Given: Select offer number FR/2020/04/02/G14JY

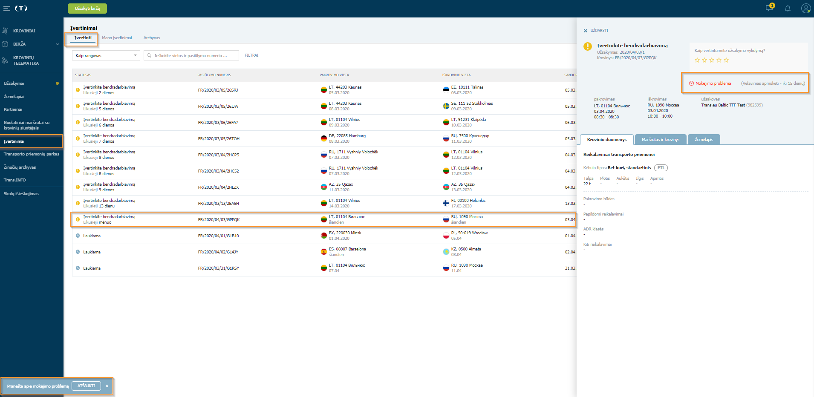Looking at the screenshot, I should pyautogui.click(x=218, y=252).
